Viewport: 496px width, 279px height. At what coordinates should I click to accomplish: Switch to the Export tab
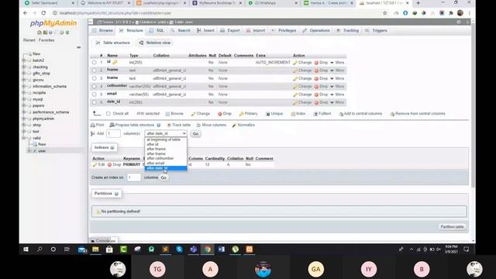tap(230, 31)
